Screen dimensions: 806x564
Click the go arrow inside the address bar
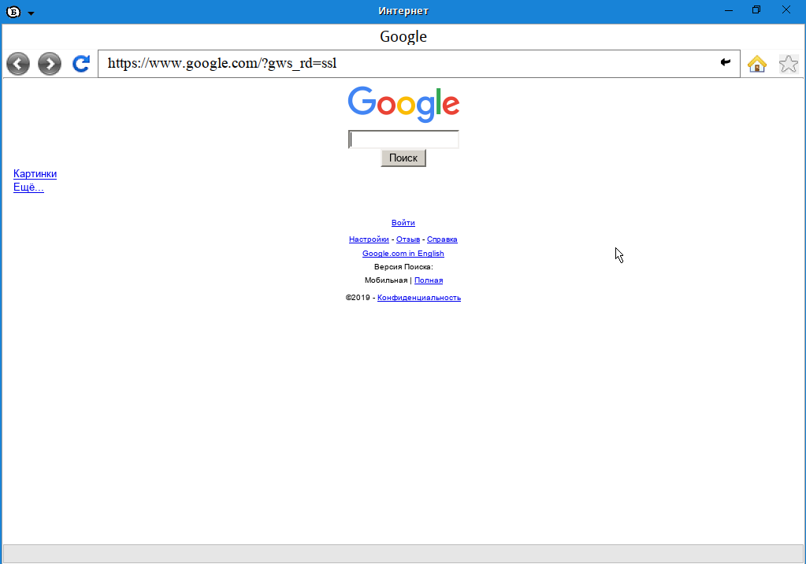click(726, 62)
